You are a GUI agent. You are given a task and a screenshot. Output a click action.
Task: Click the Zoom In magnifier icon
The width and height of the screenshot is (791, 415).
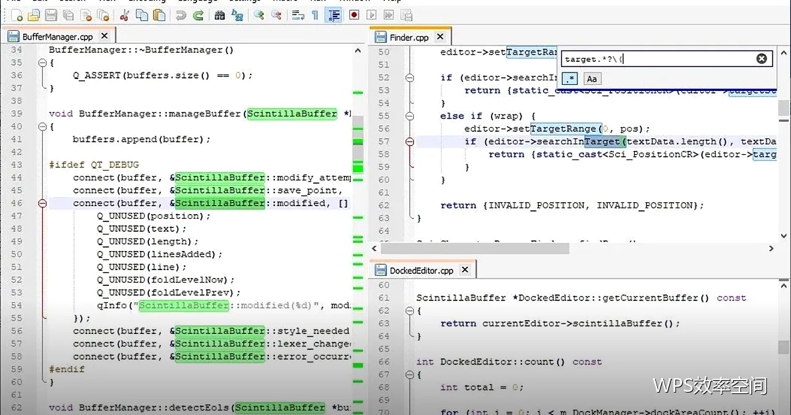pyautogui.click(x=259, y=14)
